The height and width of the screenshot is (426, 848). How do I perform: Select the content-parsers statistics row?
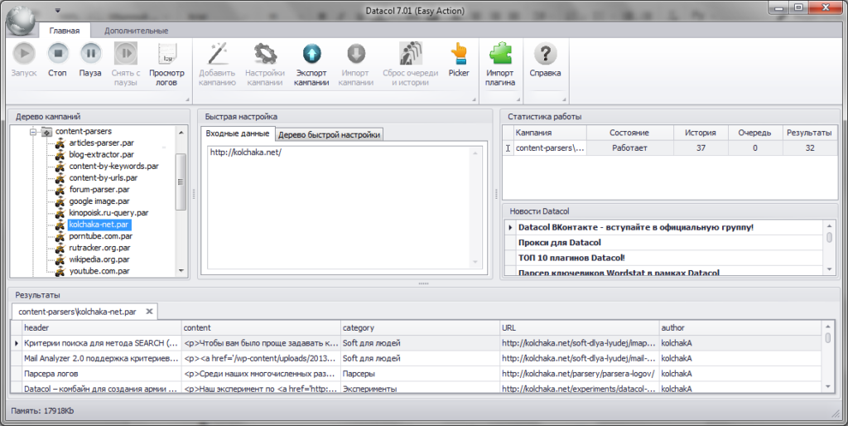click(x=670, y=148)
